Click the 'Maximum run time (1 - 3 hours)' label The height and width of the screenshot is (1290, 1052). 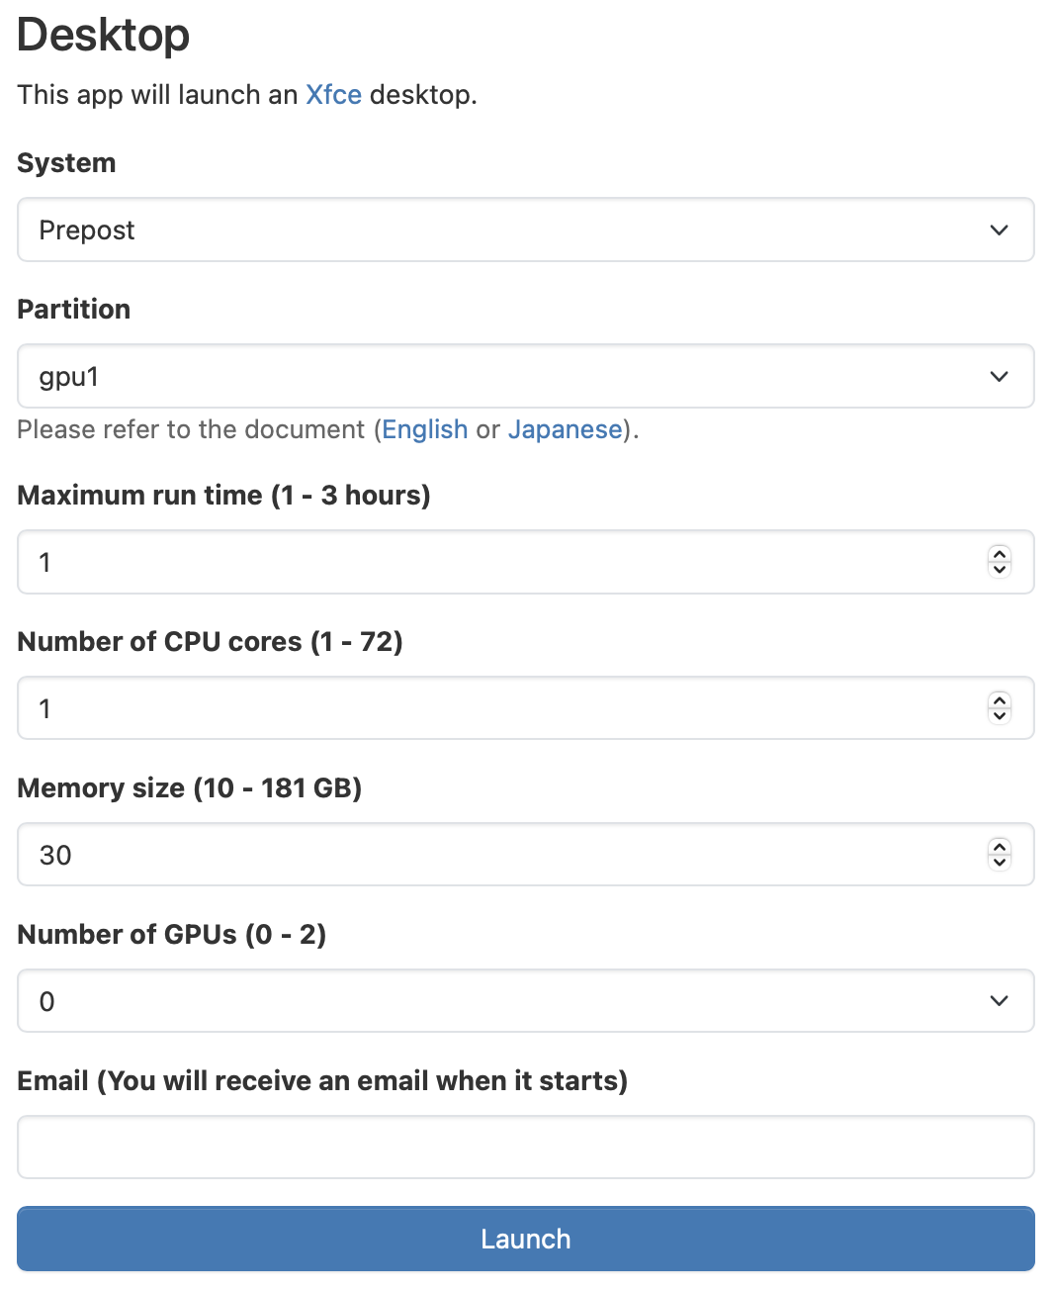click(x=224, y=496)
